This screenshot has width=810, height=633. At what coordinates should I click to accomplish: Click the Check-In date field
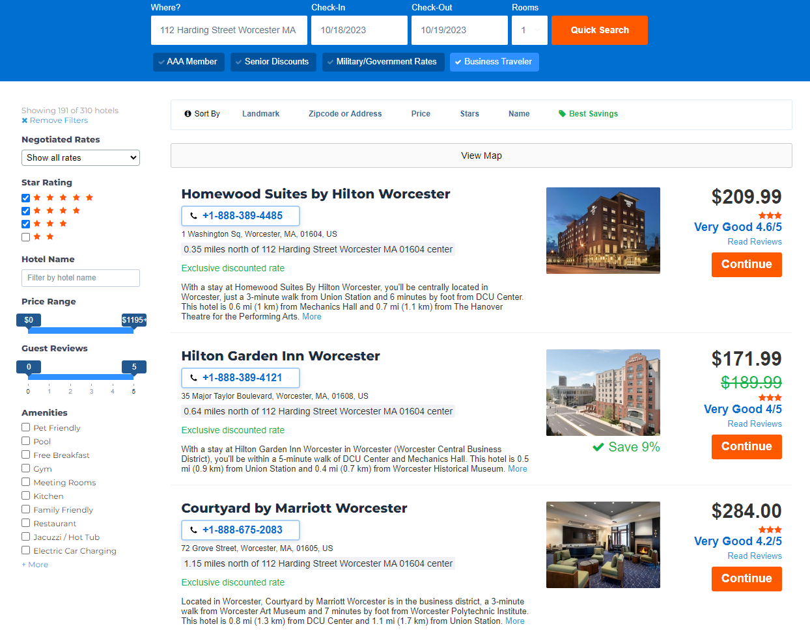(359, 31)
